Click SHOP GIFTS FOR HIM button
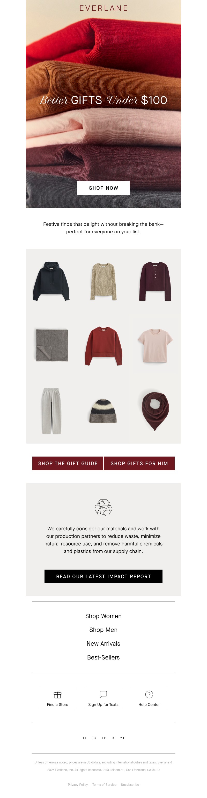Screen dimensions: 207x798 139,463
